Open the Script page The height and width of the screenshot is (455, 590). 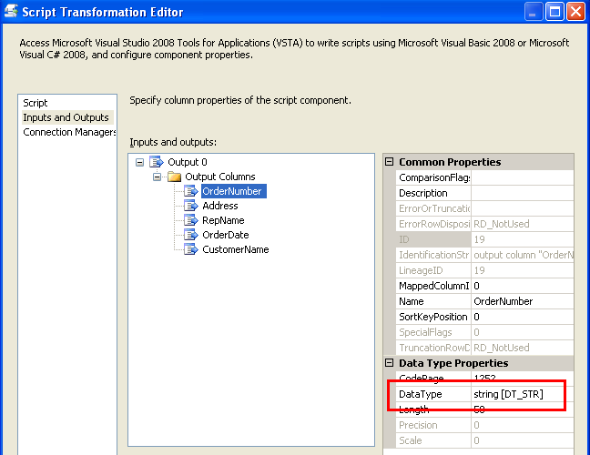(x=36, y=103)
